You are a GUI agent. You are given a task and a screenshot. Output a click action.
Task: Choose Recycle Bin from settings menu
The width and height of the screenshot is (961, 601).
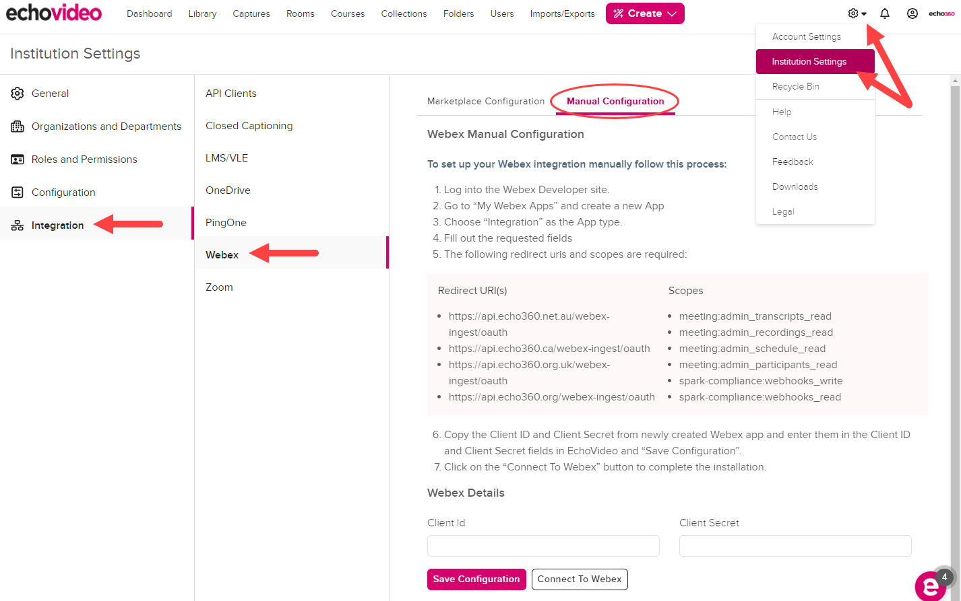(x=795, y=86)
